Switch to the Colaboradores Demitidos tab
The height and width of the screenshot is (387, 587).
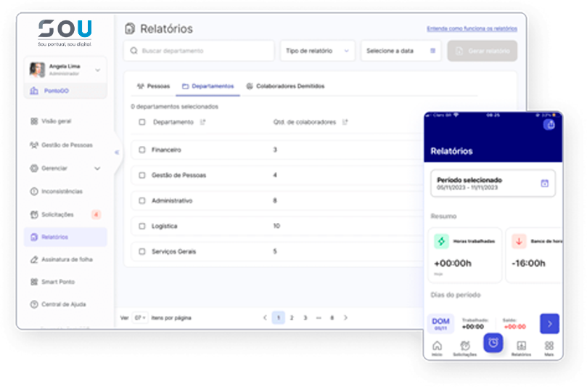(285, 86)
